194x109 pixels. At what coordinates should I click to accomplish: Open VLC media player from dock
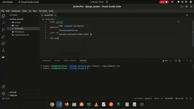point(96,104)
